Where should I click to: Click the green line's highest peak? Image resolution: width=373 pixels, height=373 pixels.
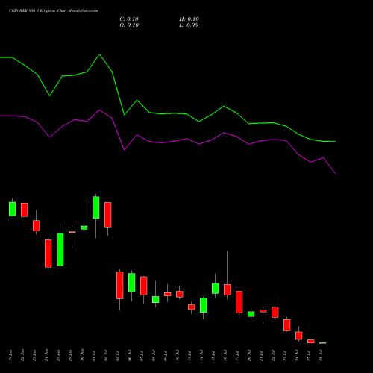[x=100, y=54]
